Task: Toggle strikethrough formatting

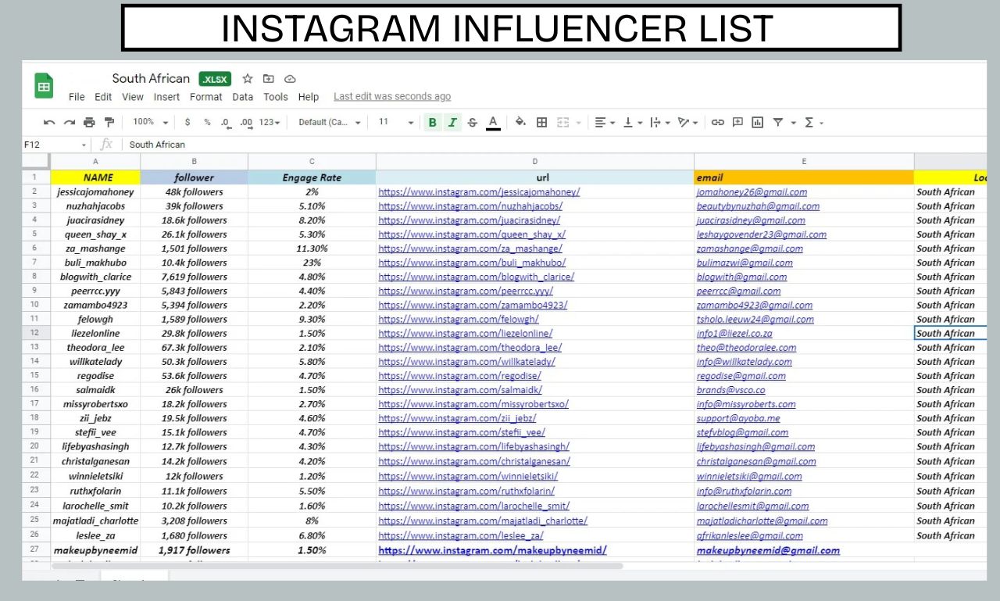Action: pyautogui.click(x=473, y=122)
